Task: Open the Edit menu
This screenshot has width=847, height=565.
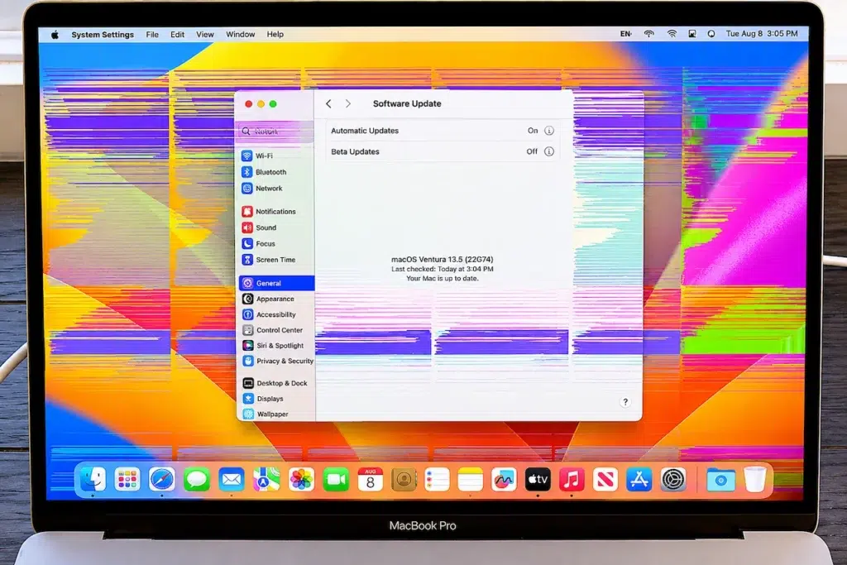Action: click(177, 35)
